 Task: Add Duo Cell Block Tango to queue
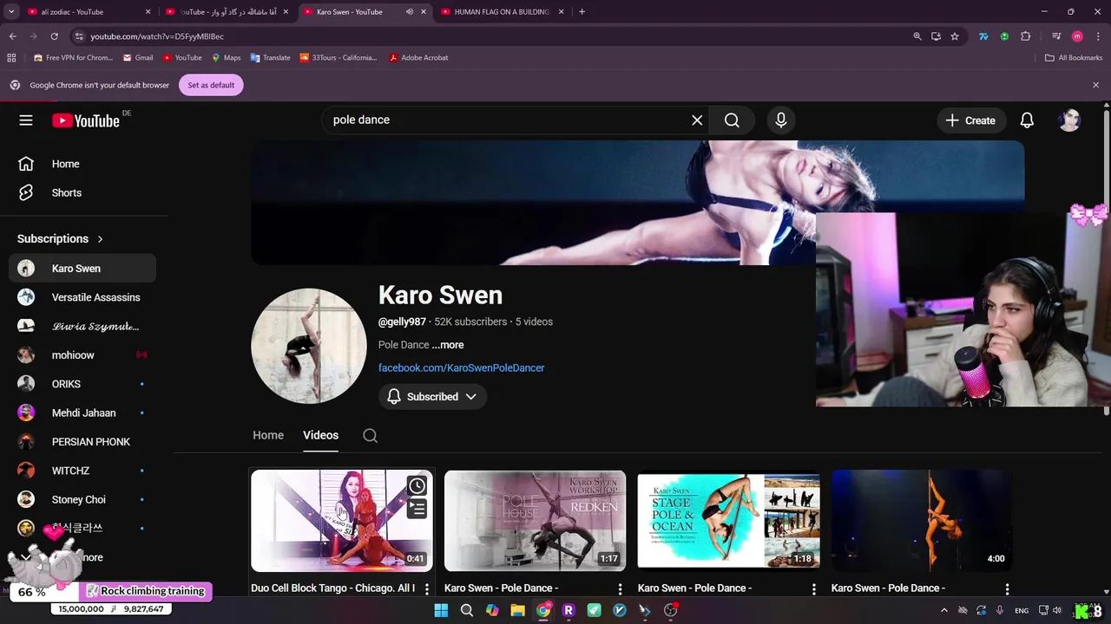[417, 508]
